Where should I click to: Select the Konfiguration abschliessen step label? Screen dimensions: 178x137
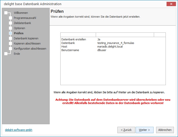(x=30, y=49)
